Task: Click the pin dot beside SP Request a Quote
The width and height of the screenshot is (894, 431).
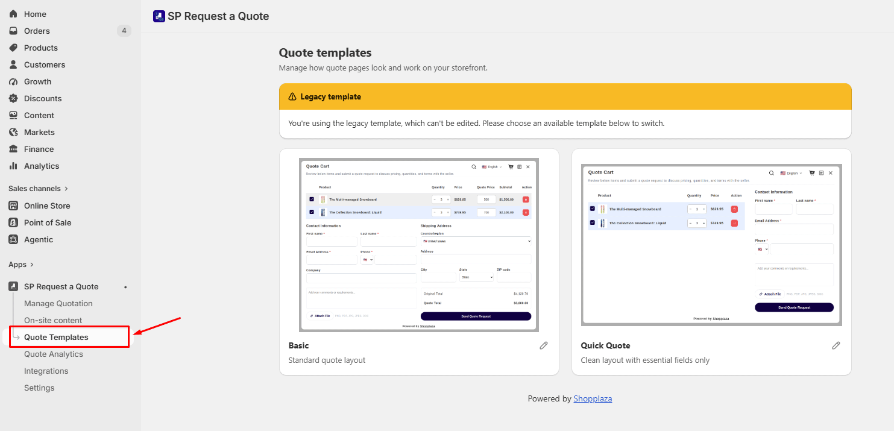Action: coord(125,287)
